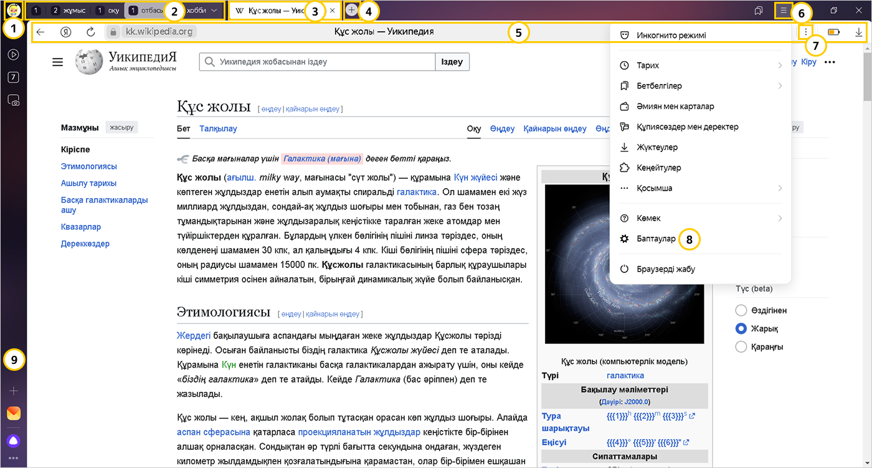
Task: Open Баптаулар from the browser menu
Action: pos(656,239)
